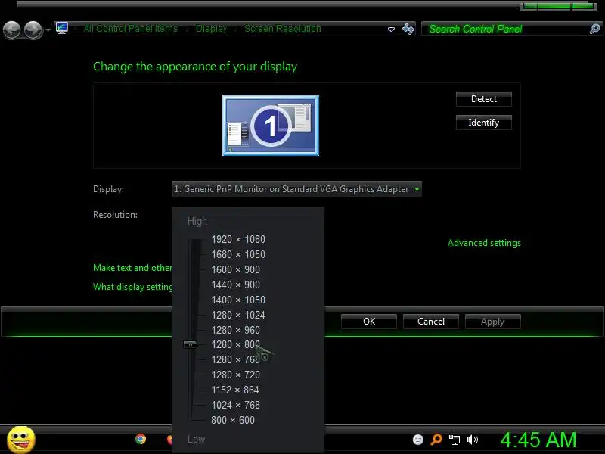Launch Chrome from the taskbar
The height and width of the screenshot is (454, 605).
pyautogui.click(x=141, y=439)
